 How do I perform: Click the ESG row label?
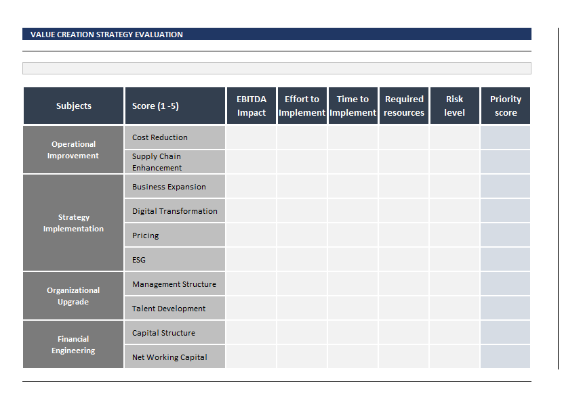pos(175,259)
